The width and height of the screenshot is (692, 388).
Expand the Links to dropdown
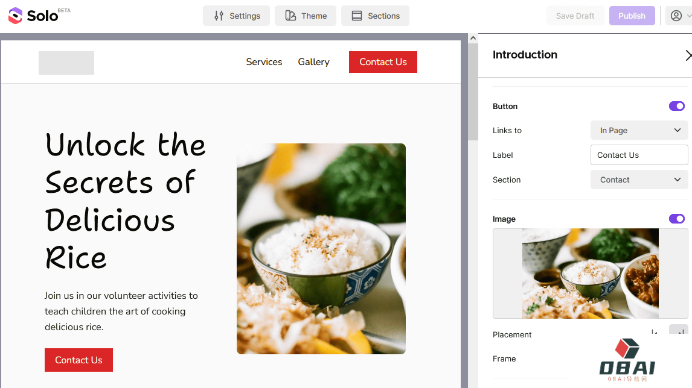point(639,130)
